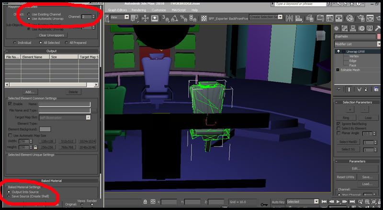Toggle Show End Result icon
This screenshot has height=210, width=383.
[x=349, y=89]
